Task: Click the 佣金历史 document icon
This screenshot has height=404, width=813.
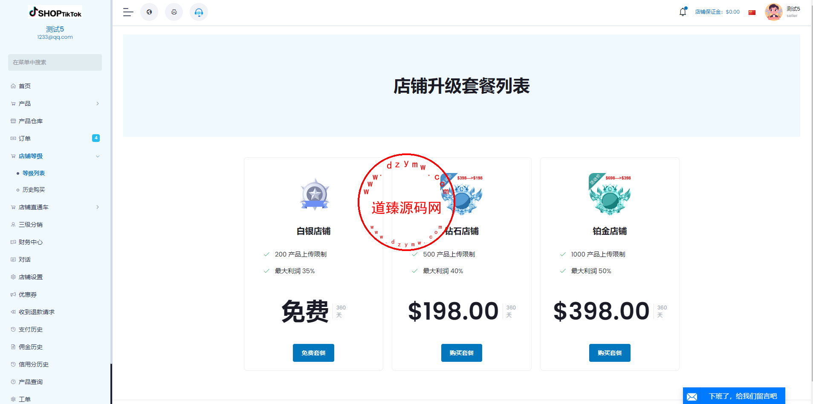Action: click(x=13, y=347)
